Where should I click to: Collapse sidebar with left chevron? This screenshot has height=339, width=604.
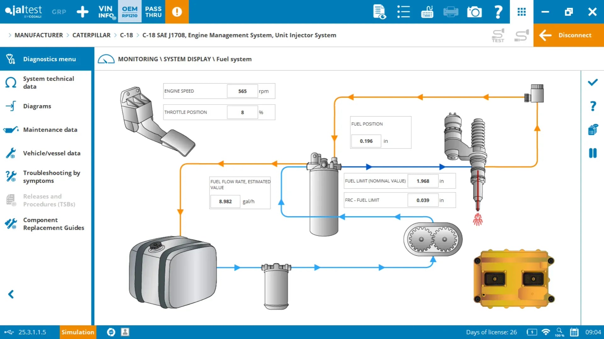[x=11, y=294]
